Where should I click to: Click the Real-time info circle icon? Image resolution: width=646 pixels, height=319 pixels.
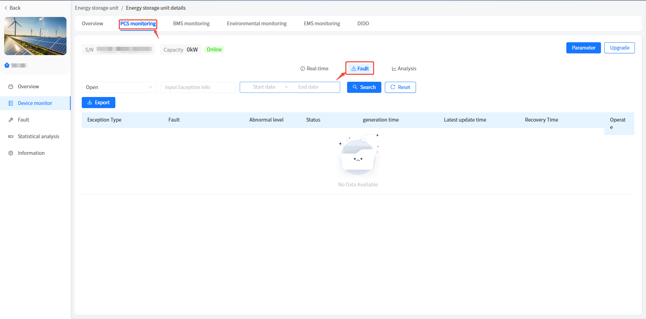tap(302, 69)
